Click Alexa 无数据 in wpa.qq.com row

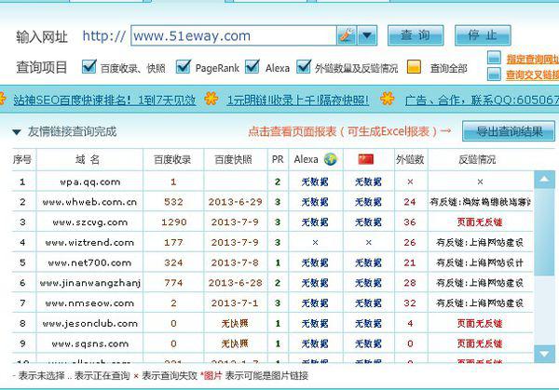click(x=315, y=182)
